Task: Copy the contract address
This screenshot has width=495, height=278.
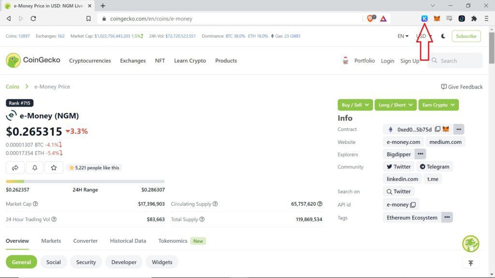Action: [437, 129]
